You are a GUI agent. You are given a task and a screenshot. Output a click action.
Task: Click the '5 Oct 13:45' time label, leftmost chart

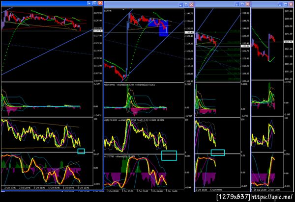click(x=84, y=188)
